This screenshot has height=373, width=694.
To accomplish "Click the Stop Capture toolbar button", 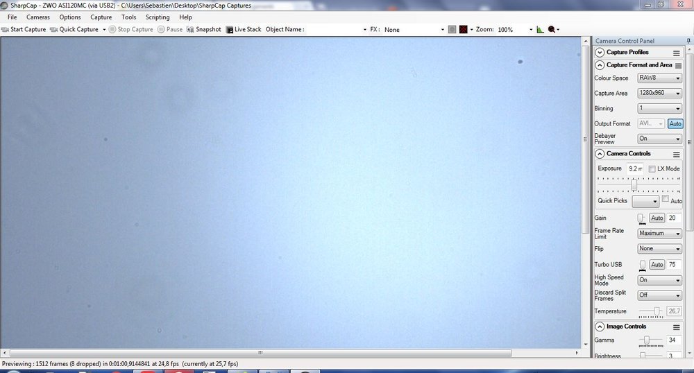I will pos(131,29).
